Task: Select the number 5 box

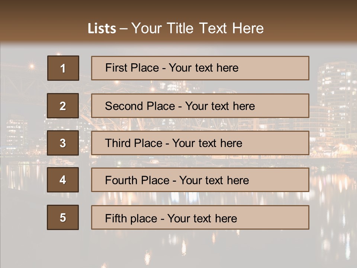Action: coord(63,217)
